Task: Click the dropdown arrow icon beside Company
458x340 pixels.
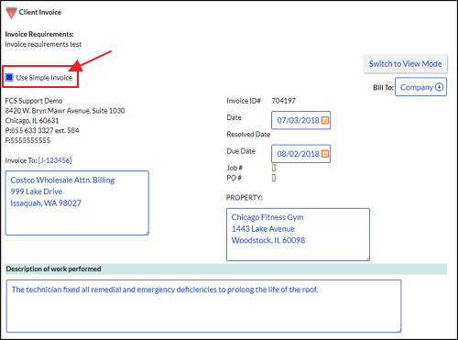Action: coord(439,87)
